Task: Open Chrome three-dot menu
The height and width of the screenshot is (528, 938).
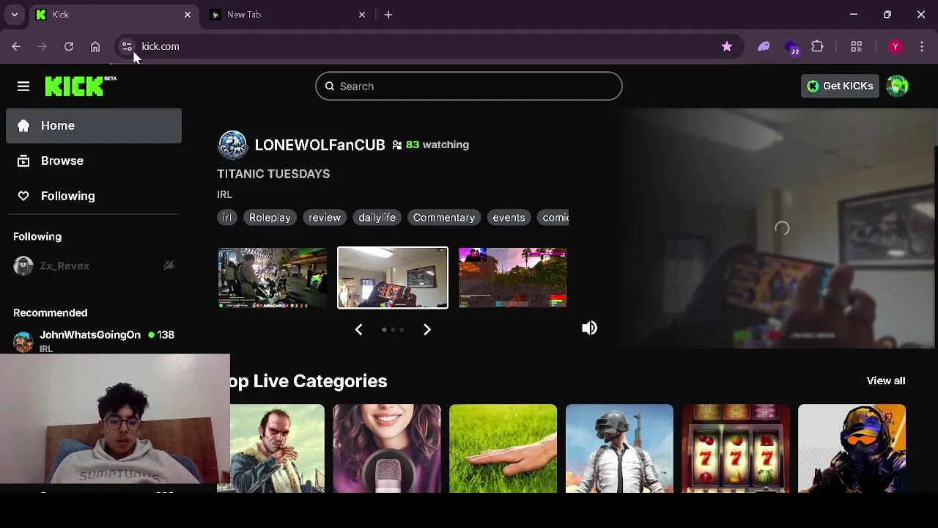Action: tap(922, 46)
